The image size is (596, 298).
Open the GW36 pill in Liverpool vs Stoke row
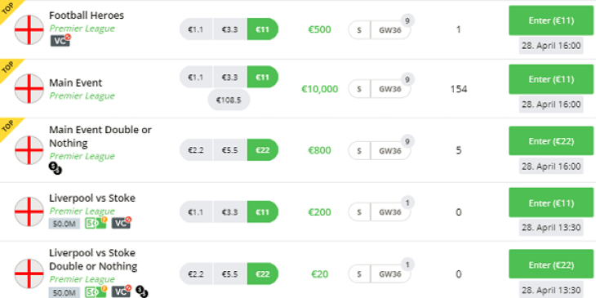[390, 212]
